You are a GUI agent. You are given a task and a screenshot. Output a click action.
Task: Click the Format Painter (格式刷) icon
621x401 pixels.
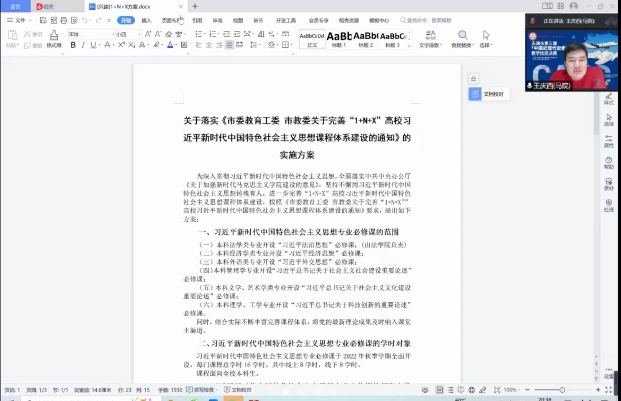[x=54, y=39]
